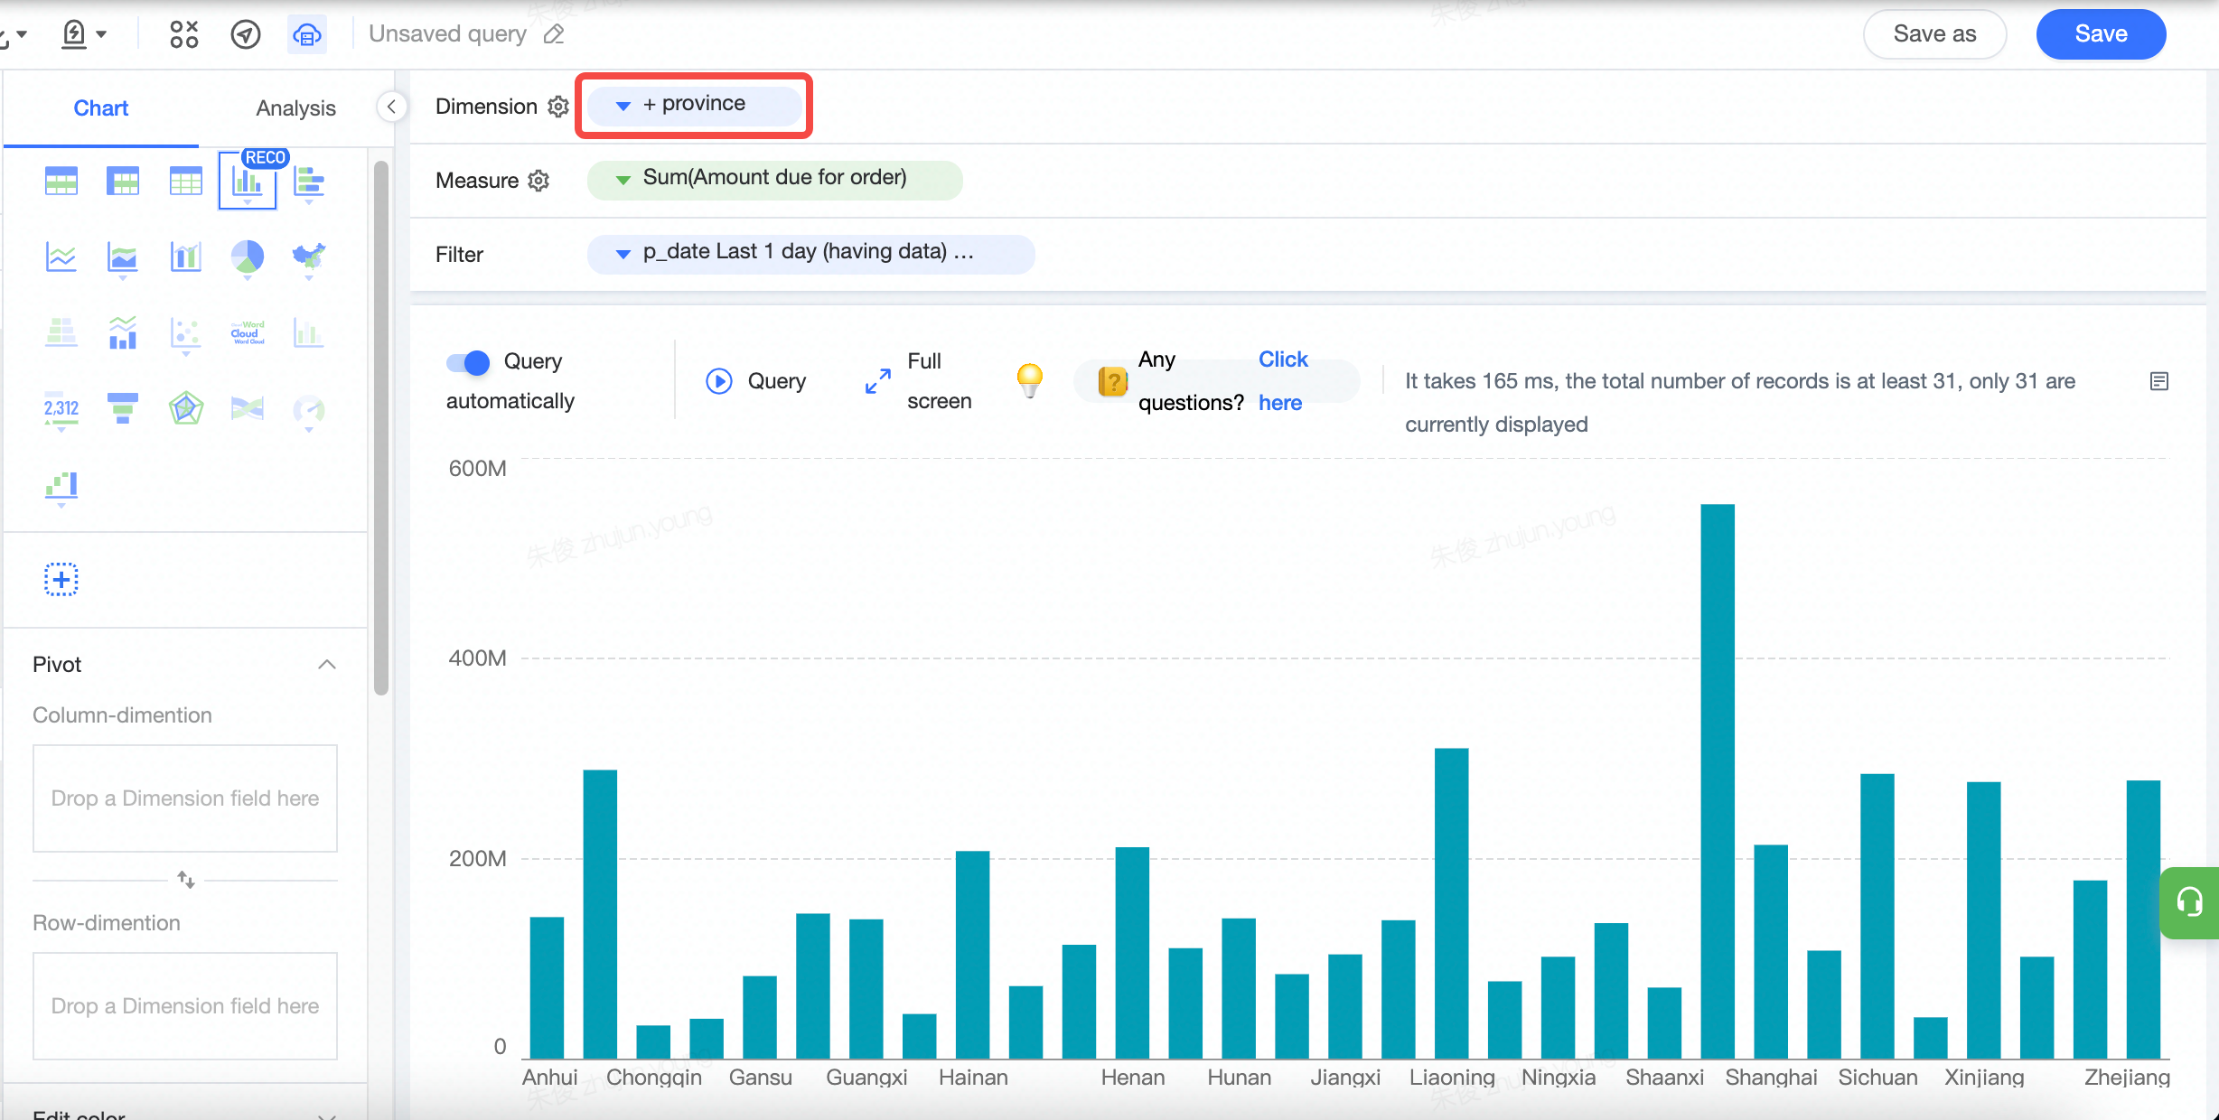
Task: Select the horizontal bar chart type
Action: (309, 182)
